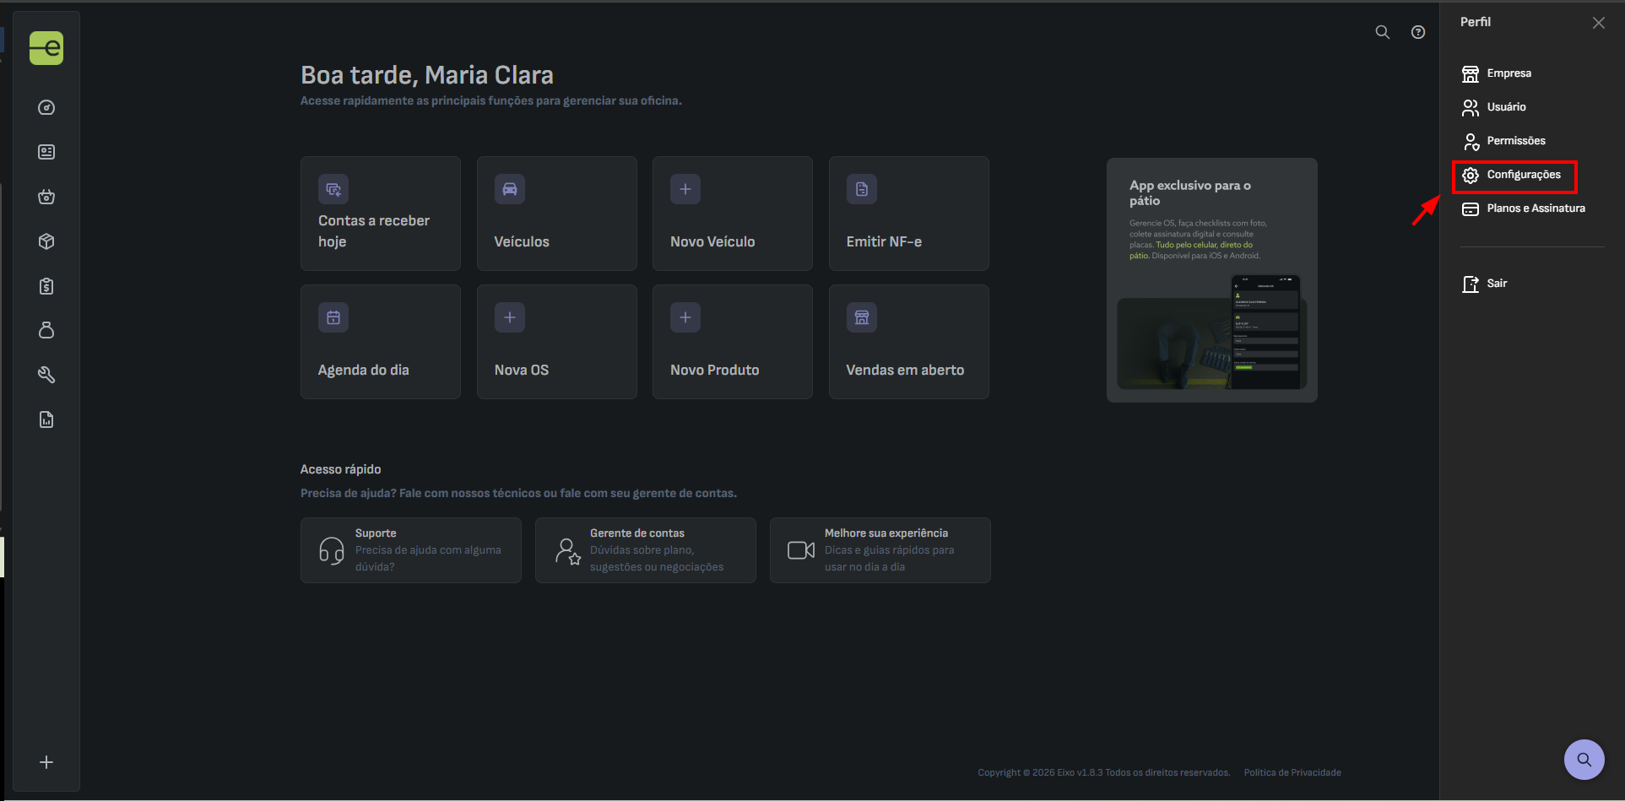Open the financial clipboard icon in sidebar
Viewport: 1625px width, 801px height.
pos(46,286)
